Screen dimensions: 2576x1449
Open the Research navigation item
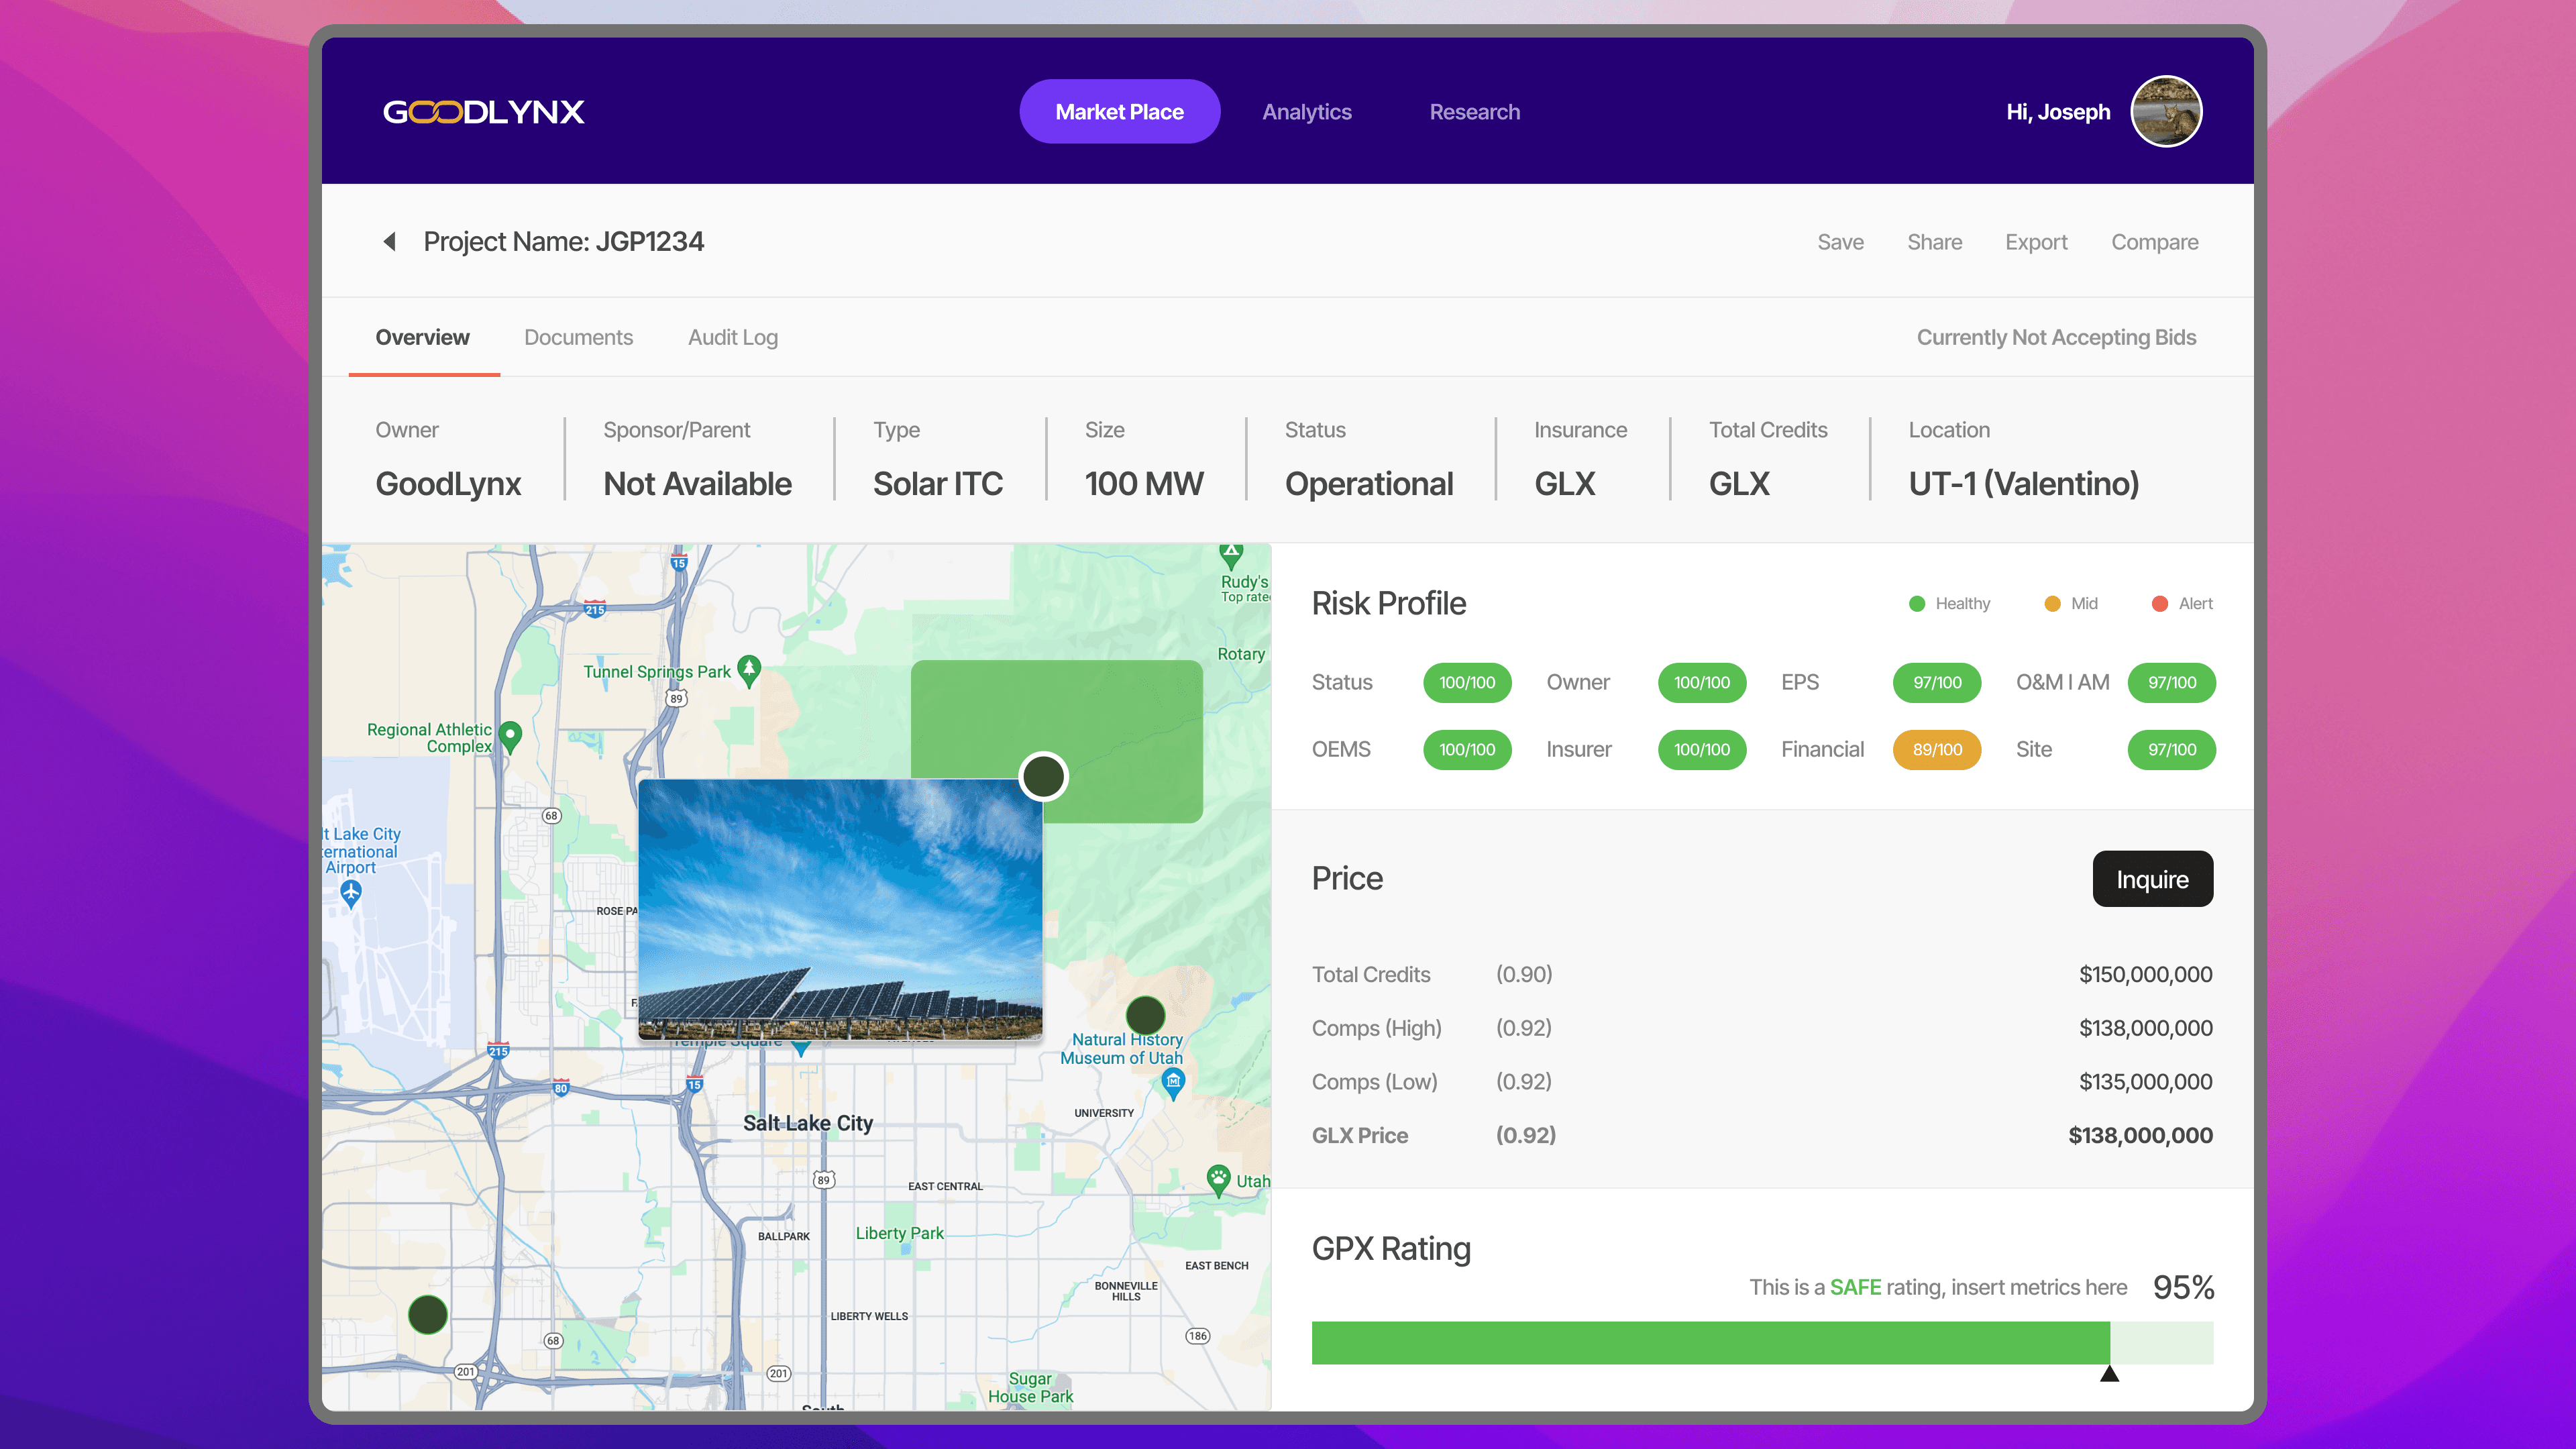coord(1474,112)
